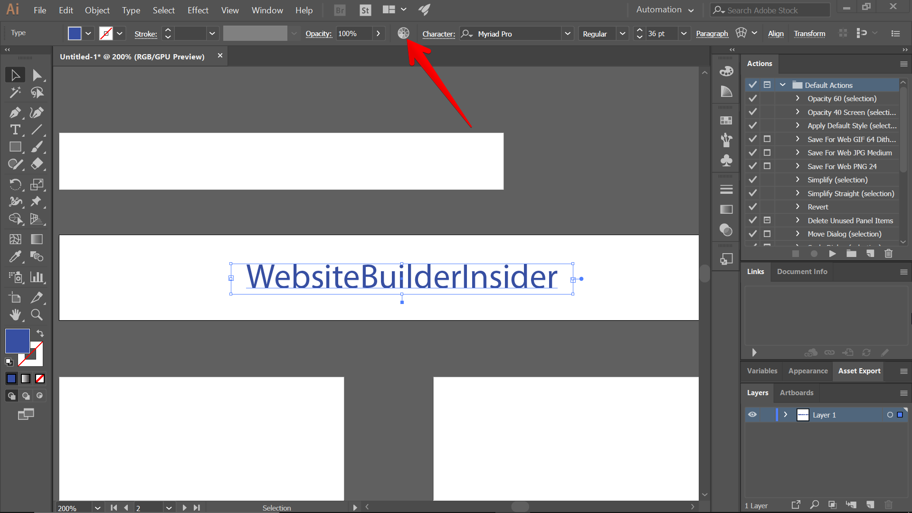This screenshot has width=912, height=513.
Task: Select the Eyedropper tool
Action: point(15,256)
